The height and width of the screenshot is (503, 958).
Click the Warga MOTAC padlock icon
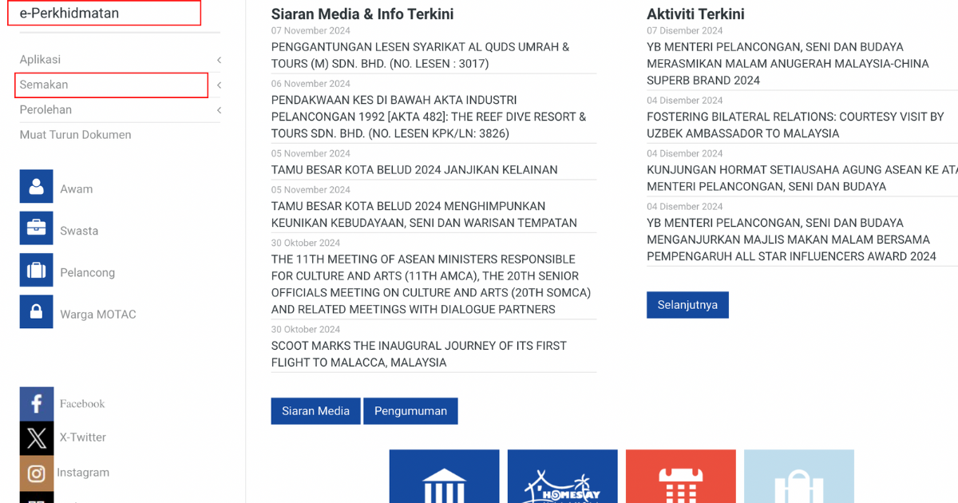[x=36, y=312]
